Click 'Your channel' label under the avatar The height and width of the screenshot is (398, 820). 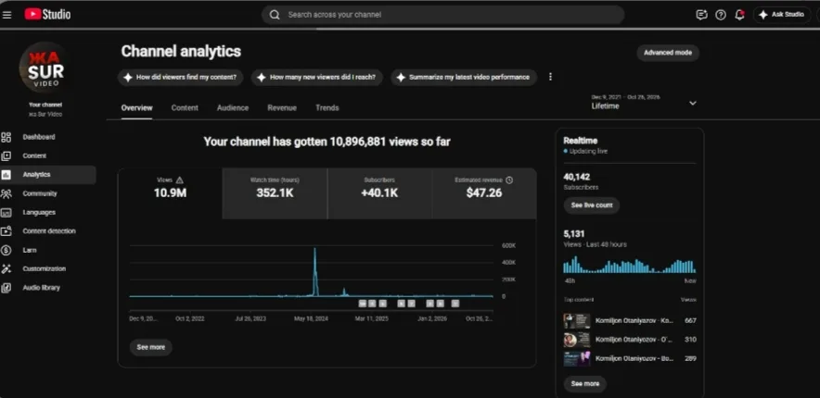45,105
